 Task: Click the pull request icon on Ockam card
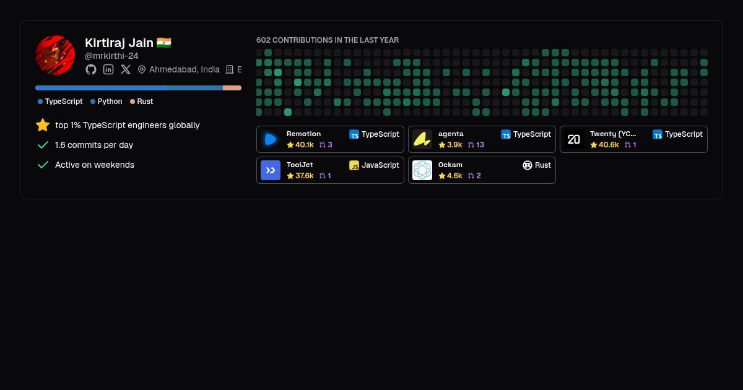(x=471, y=176)
